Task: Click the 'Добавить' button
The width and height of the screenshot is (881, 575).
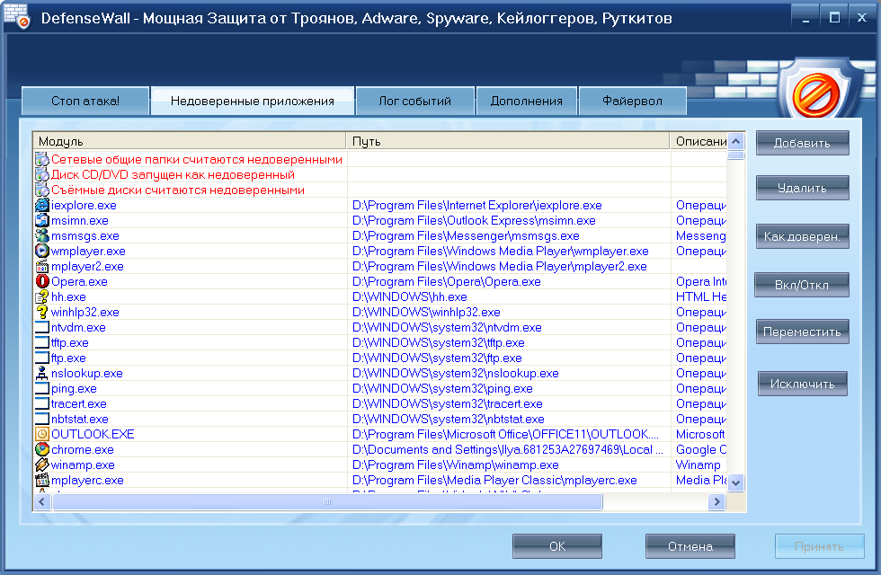Action: [802, 143]
